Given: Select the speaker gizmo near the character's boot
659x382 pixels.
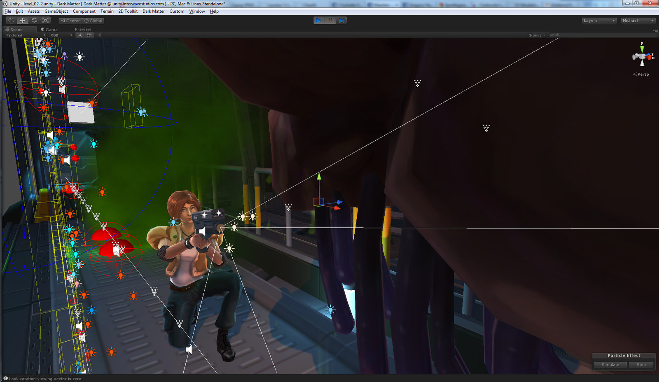Looking at the screenshot, I should (x=189, y=350).
